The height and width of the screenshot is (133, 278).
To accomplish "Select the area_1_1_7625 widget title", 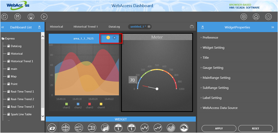I will point(83,38).
